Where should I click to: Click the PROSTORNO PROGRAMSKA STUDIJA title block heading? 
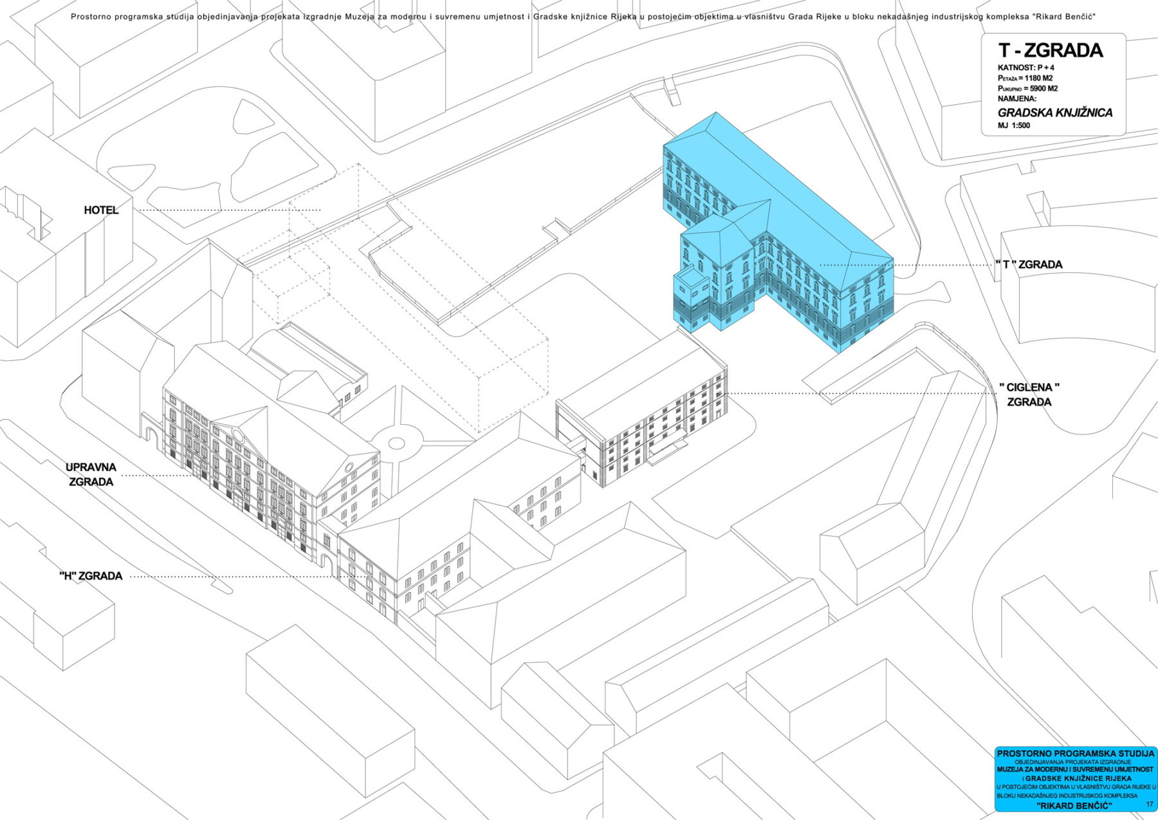[x=1075, y=753]
